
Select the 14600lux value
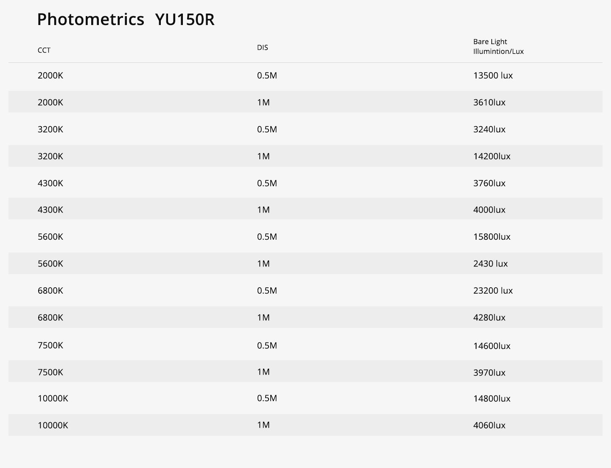click(492, 346)
